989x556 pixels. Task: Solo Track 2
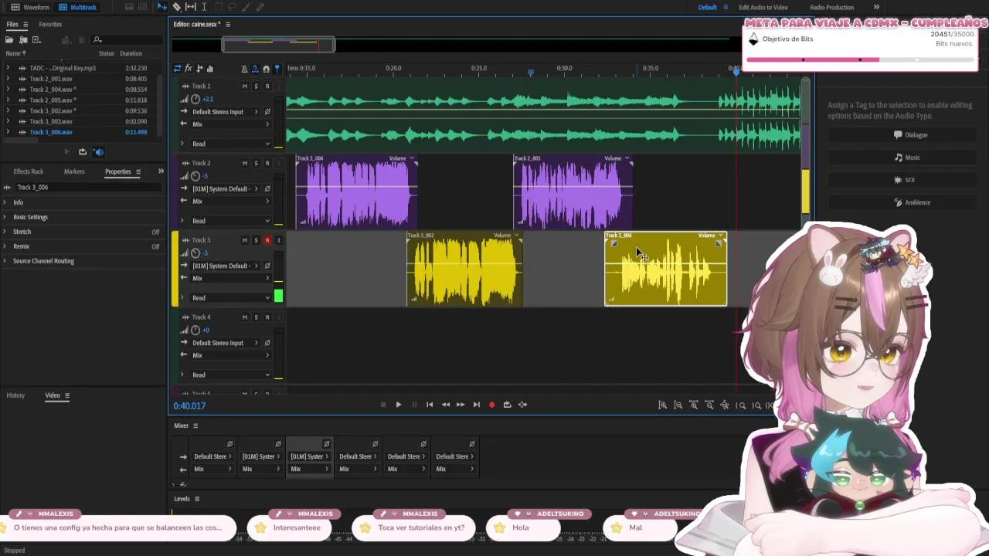coord(256,163)
